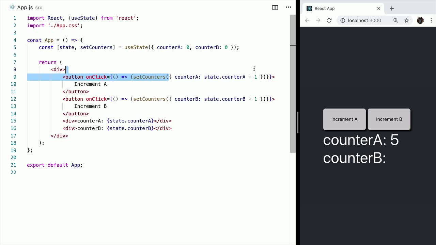Click the src breadcrumb next to App.js
436x245 pixels.
(x=38, y=7)
